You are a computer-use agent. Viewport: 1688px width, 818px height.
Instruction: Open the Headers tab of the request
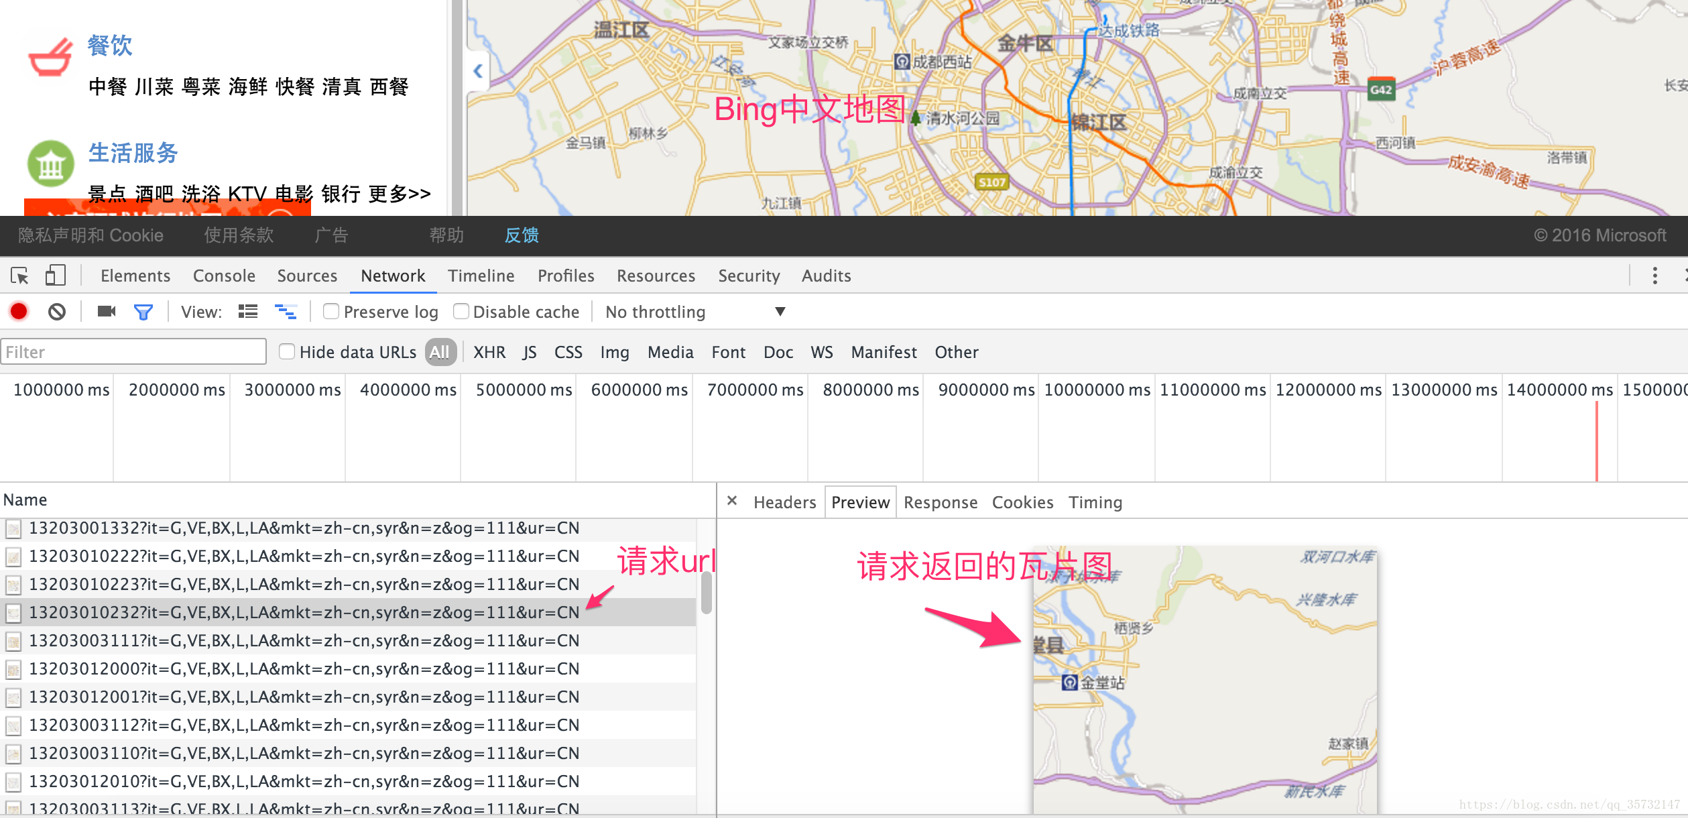click(784, 502)
